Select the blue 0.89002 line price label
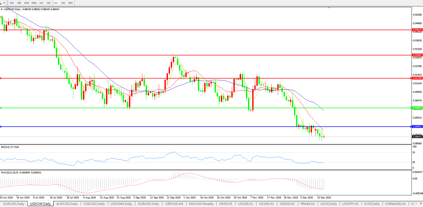This screenshot has height=207, width=423. (x=417, y=127)
